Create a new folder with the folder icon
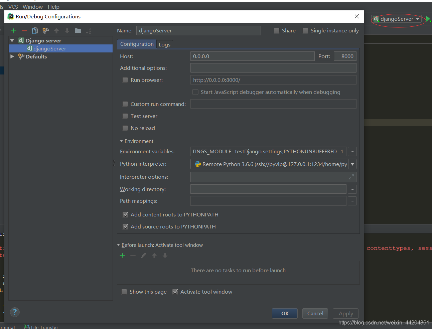 pos(78,31)
